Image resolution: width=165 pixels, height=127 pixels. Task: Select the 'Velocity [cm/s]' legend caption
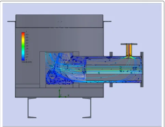[27, 62]
